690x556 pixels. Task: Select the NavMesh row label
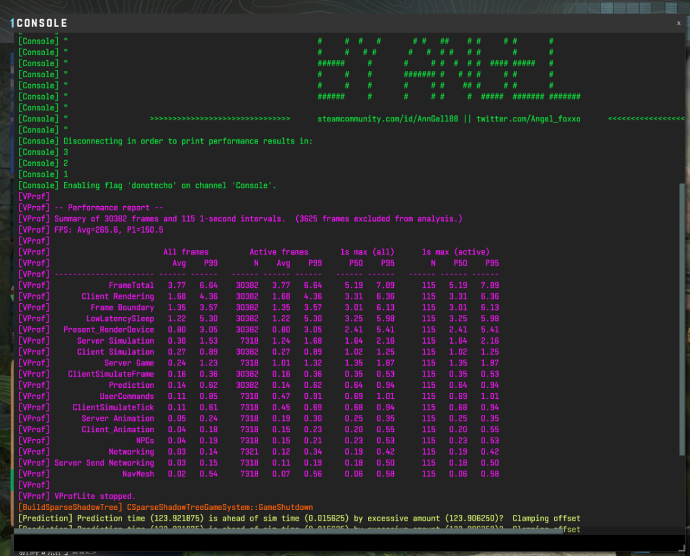(138, 474)
